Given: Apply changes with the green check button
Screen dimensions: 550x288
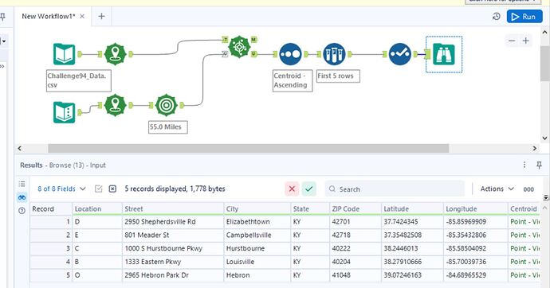Looking at the screenshot, I should (309, 189).
